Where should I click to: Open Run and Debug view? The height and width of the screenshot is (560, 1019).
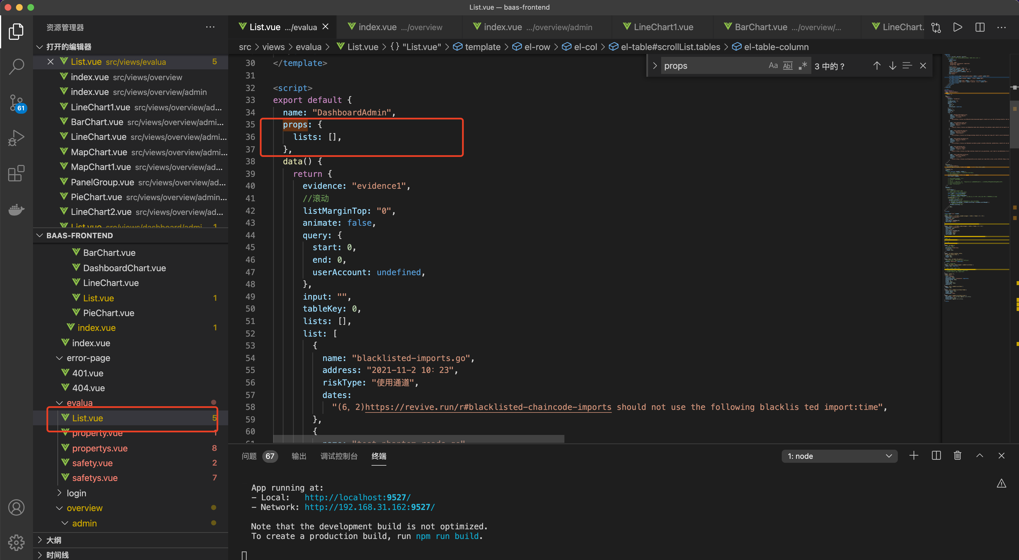(x=16, y=138)
